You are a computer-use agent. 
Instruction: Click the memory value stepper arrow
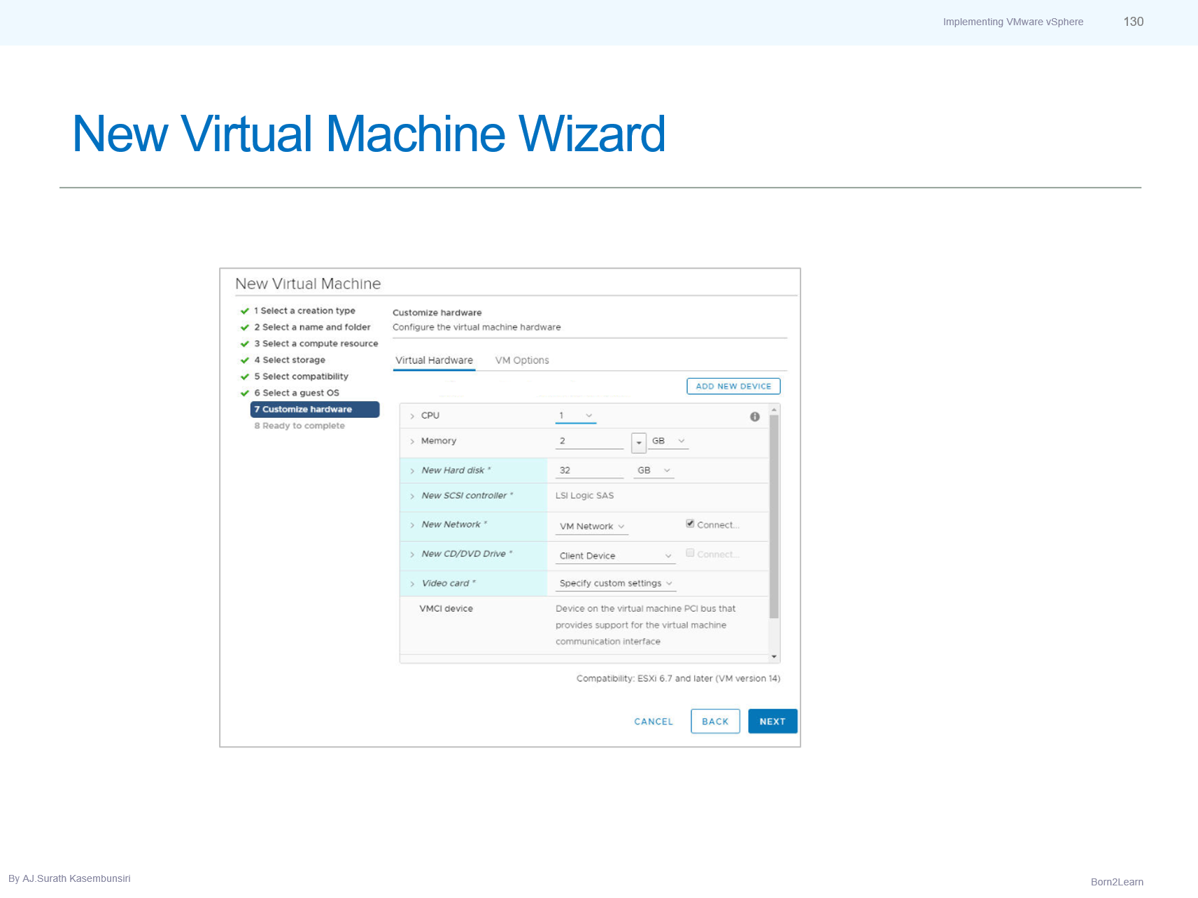click(x=639, y=442)
